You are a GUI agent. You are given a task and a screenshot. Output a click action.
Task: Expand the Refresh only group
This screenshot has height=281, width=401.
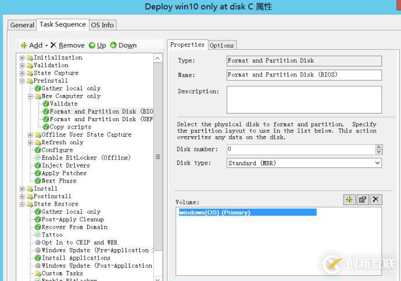point(30,143)
